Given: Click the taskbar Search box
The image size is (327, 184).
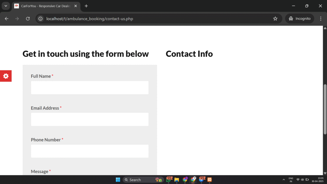Looking at the screenshot, I should tap(143, 180).
